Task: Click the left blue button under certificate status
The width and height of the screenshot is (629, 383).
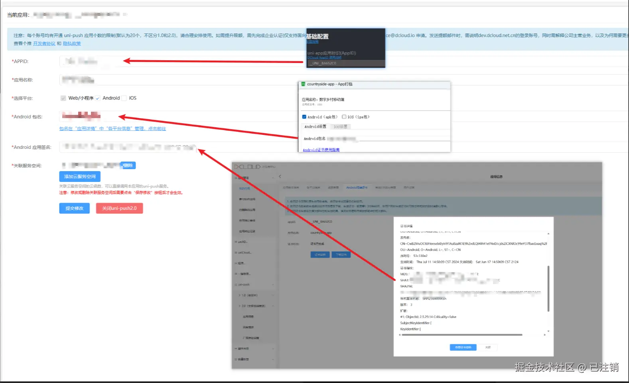Action: pos(320,255)
